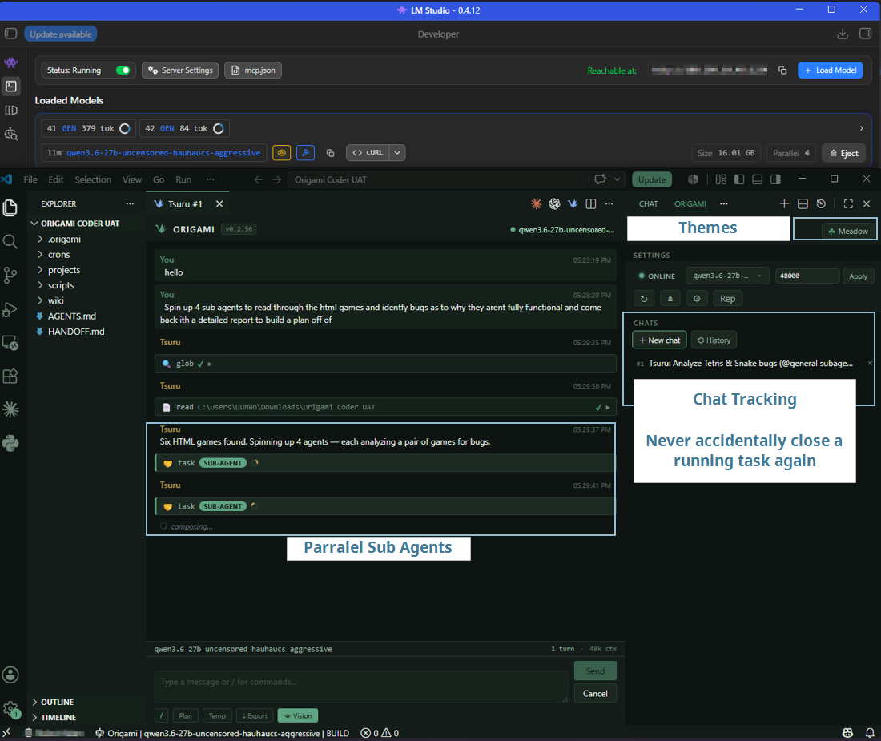Open LM Studio chat robot sidebar icon

point(10,62)
